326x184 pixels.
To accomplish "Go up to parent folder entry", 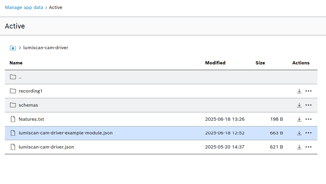I will (x=20, y=77).
